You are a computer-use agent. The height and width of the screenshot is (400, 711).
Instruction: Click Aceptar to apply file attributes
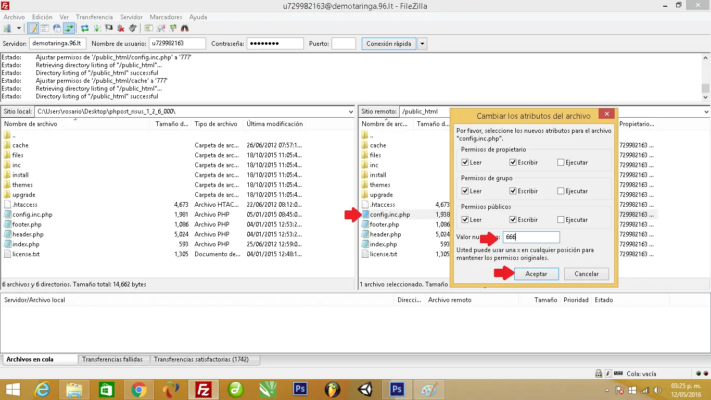pos(536,274)
